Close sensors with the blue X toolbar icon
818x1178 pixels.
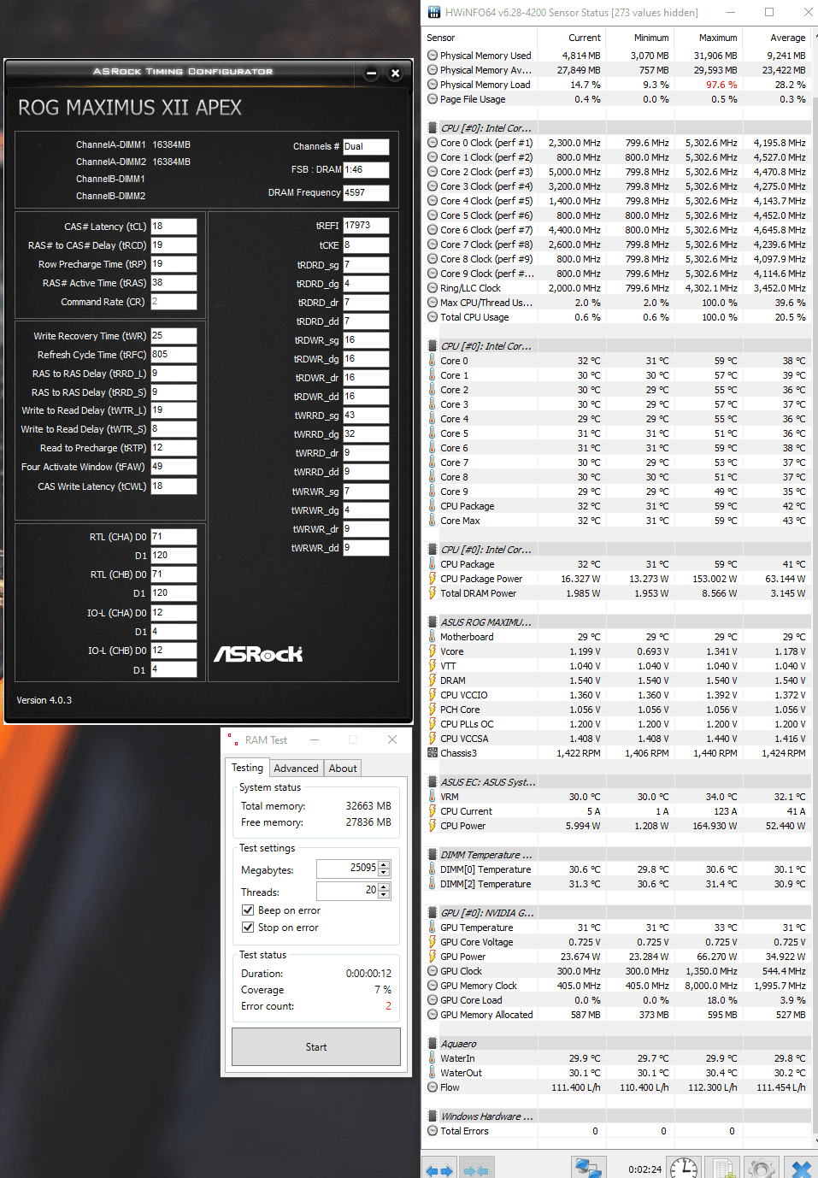click(x=801, y=1168)
